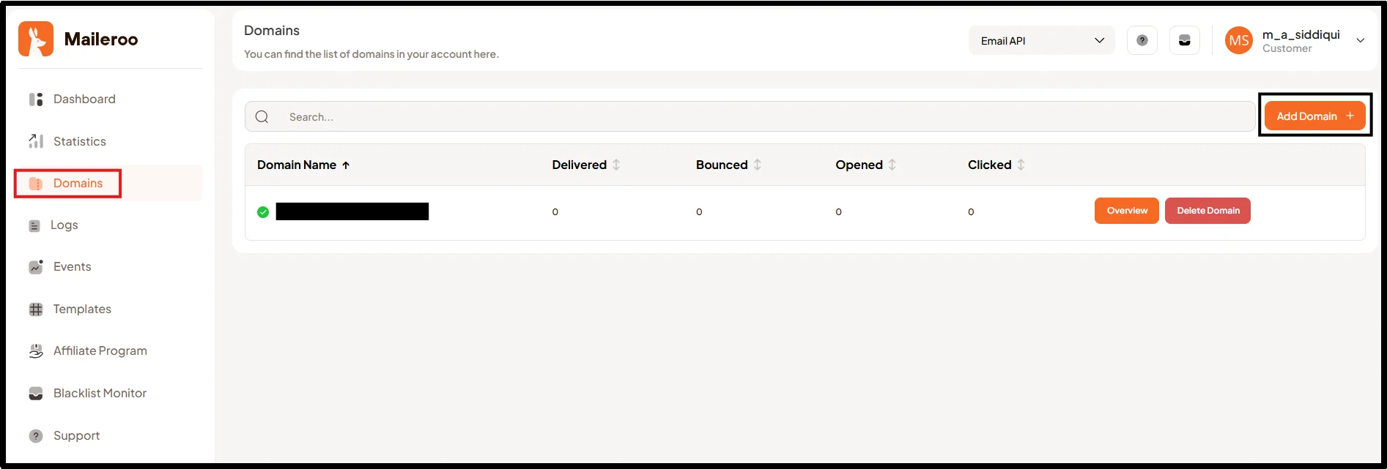Click the Clicked column header text

[989, 165]
